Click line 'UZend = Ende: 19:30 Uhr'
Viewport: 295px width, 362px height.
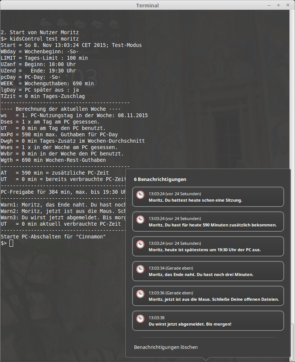pos(38,71)
